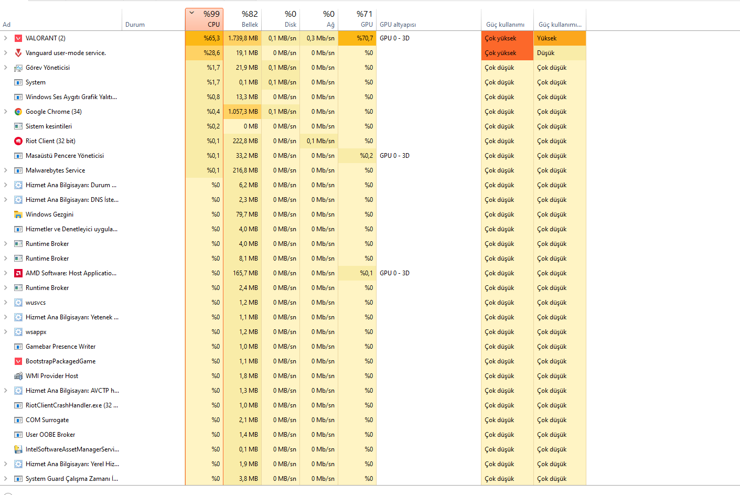The height and width of the screenshot is (495, 740).
Task: Expand the Google Chrome (34) process group
Action: tap(6, 112)
